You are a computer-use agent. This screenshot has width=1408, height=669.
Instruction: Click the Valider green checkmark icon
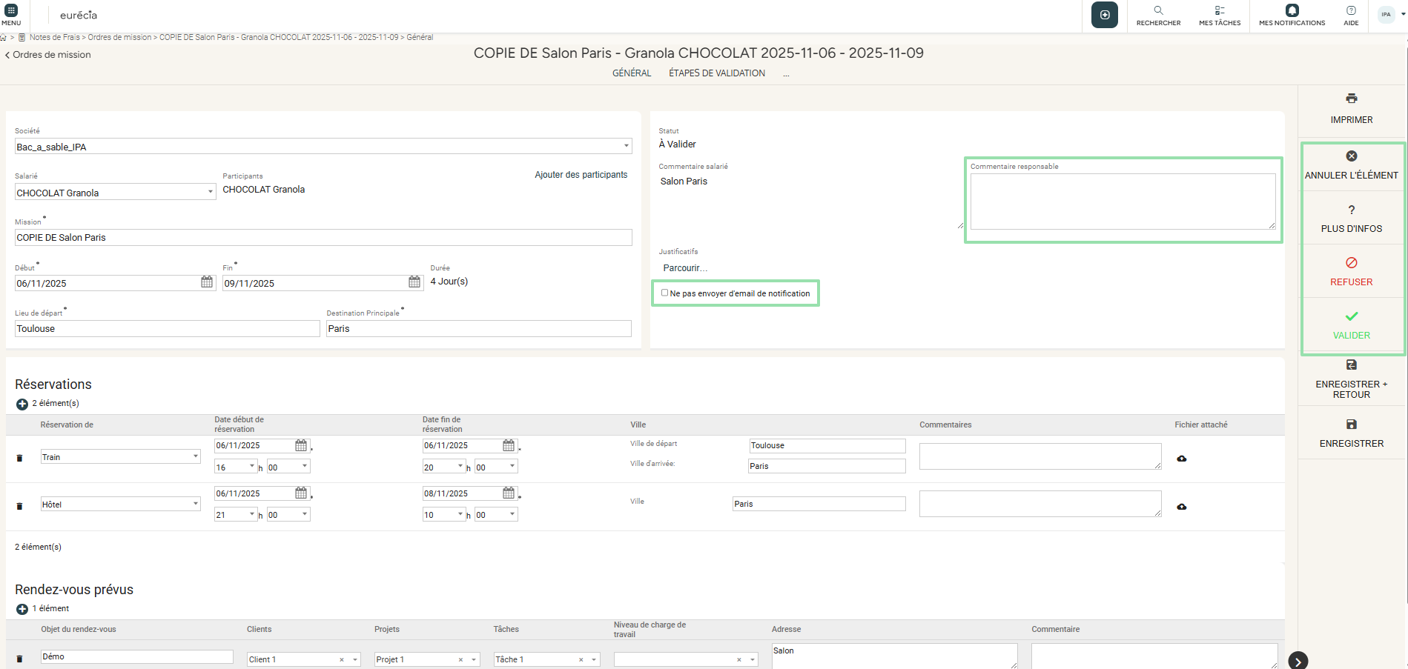pyautogui.click(x=1351, y=316)
